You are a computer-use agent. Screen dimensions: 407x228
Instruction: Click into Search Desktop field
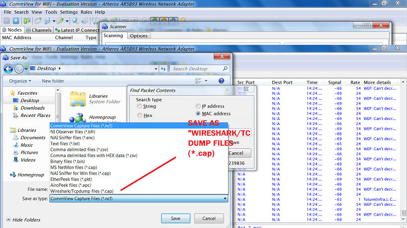pyautogui.click(x=196, y=68)
